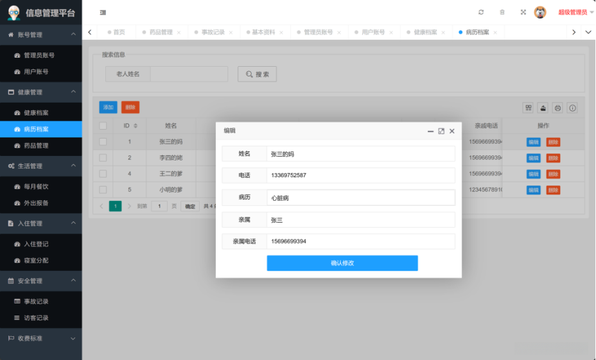Open 入住登记 in the sidebar
This screenshot has height=360, width=596.
tap(40, 244)
